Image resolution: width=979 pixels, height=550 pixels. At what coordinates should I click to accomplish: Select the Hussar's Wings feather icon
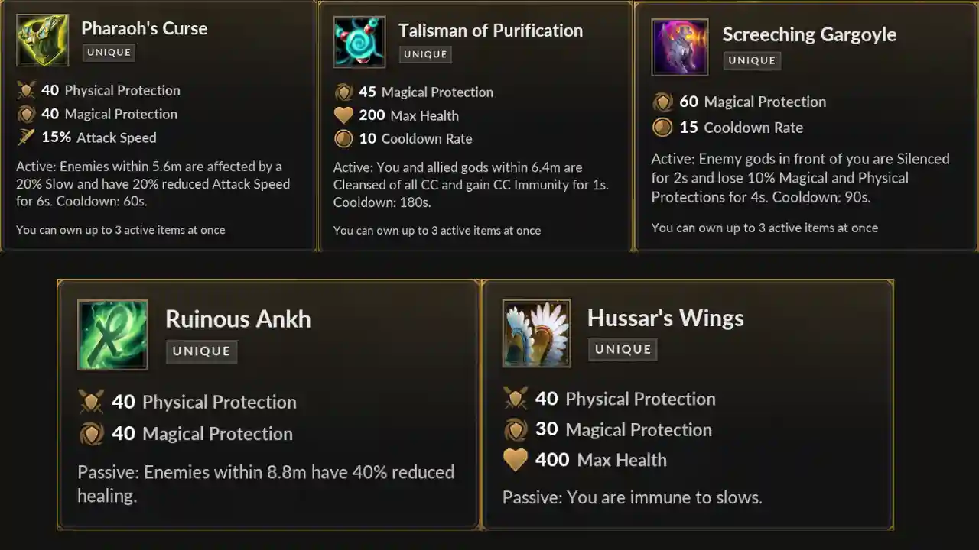tap(536, 333)
